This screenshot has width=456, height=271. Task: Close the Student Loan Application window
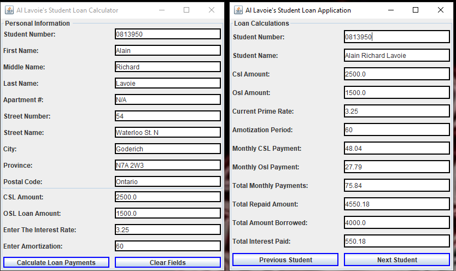pyautogui.click(x=441, y=10)
